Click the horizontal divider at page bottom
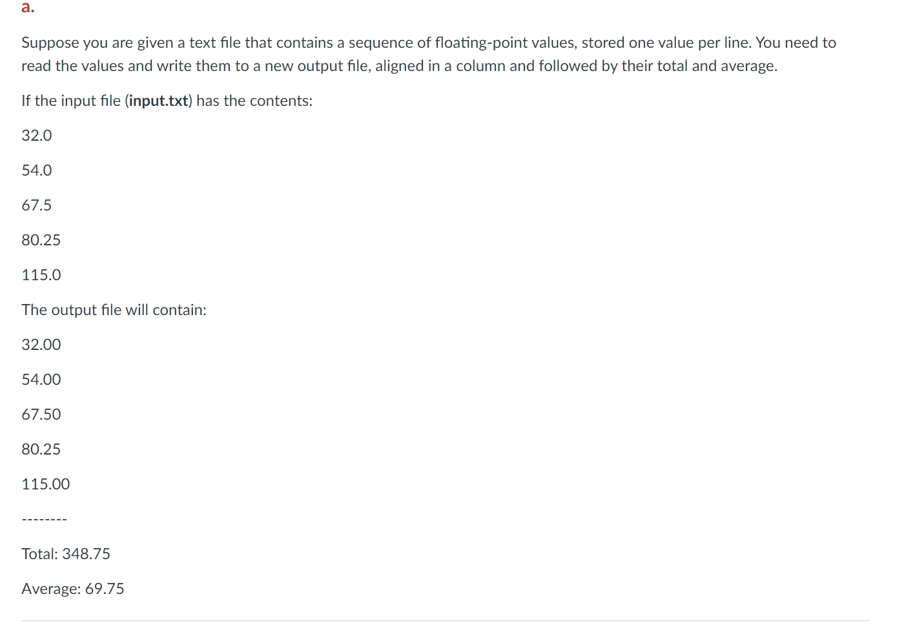 445,621
